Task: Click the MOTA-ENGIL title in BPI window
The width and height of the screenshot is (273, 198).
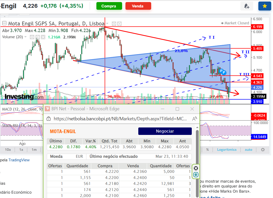Action: 63,131
